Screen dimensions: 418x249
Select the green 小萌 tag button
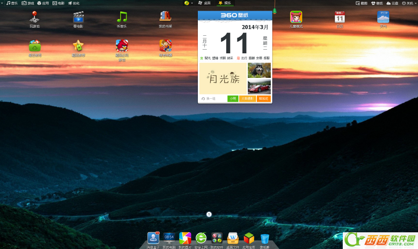[233, 98]
